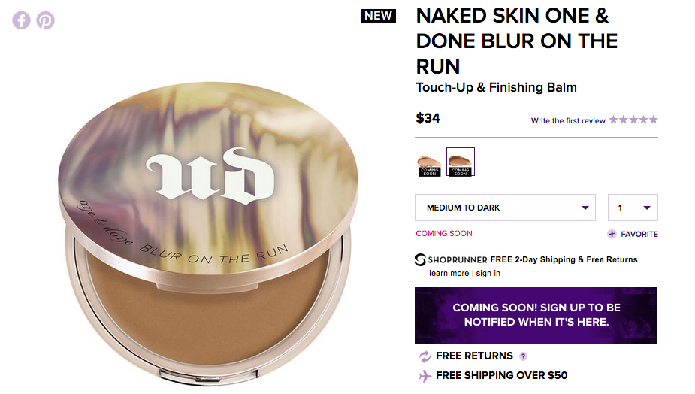This screenshot has height=394, width=695.
Task: Click the Free Returns arrows icon
Action: (425, 356)
